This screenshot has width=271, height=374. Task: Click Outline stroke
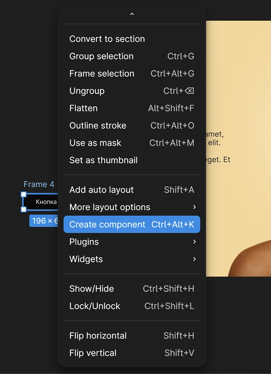pyautogui.click(x=98, y=126)
